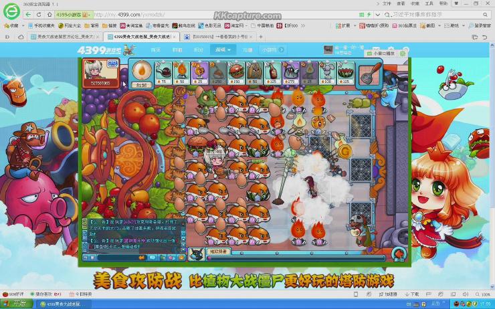Switch to the 美食大战老鼠 forum tab
The height and width of the screenshot is (309, 495).
click(x=65, y=37)
